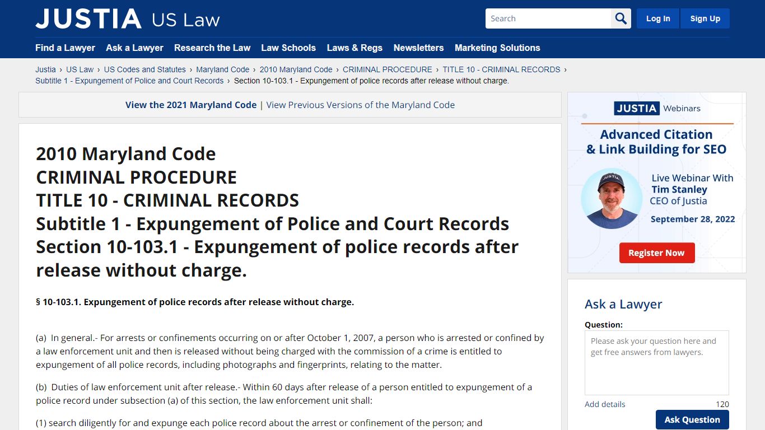Click the bold § 10-103.1 subsection title
This screenshot has width=765, height=430.
(195, 302)
